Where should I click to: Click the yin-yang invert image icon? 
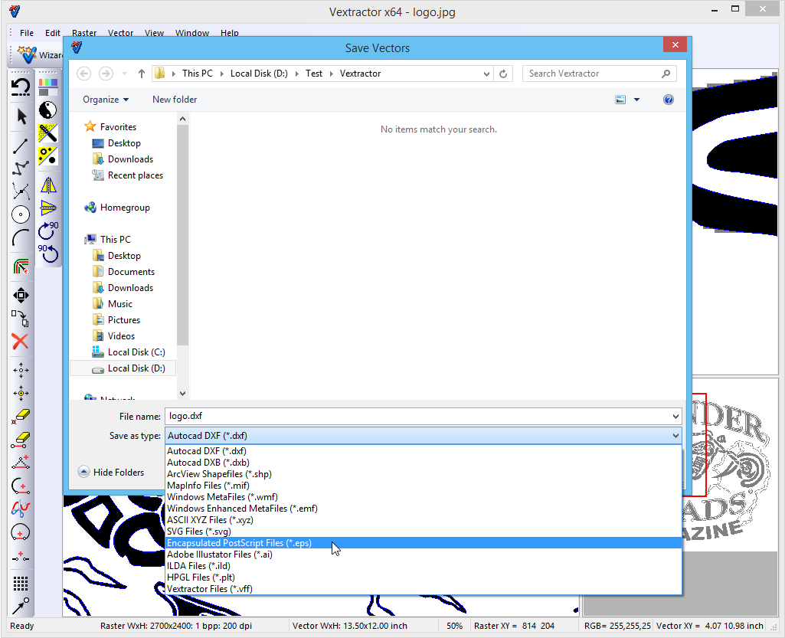(x=48, y=110)
